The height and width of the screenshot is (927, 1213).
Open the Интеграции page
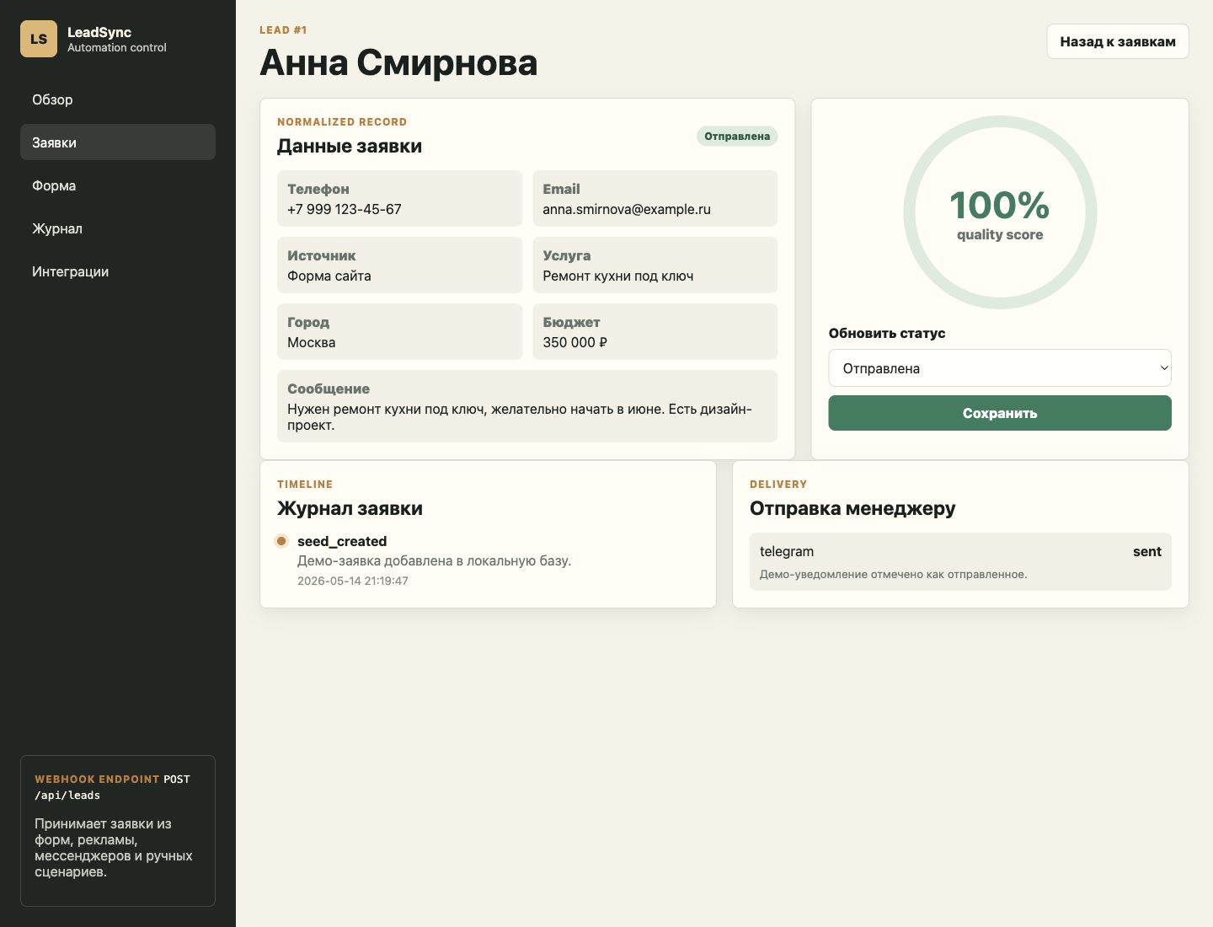click(118, 271)
